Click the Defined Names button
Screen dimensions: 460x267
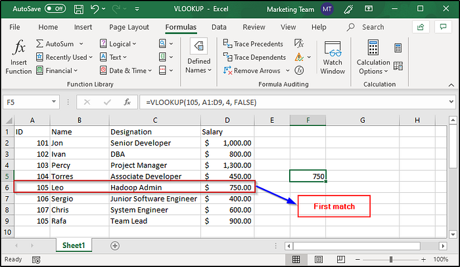[x=198, y=56]
